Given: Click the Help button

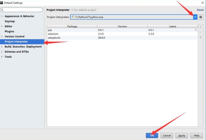Looking at the screenshot, I should point(196,135).
